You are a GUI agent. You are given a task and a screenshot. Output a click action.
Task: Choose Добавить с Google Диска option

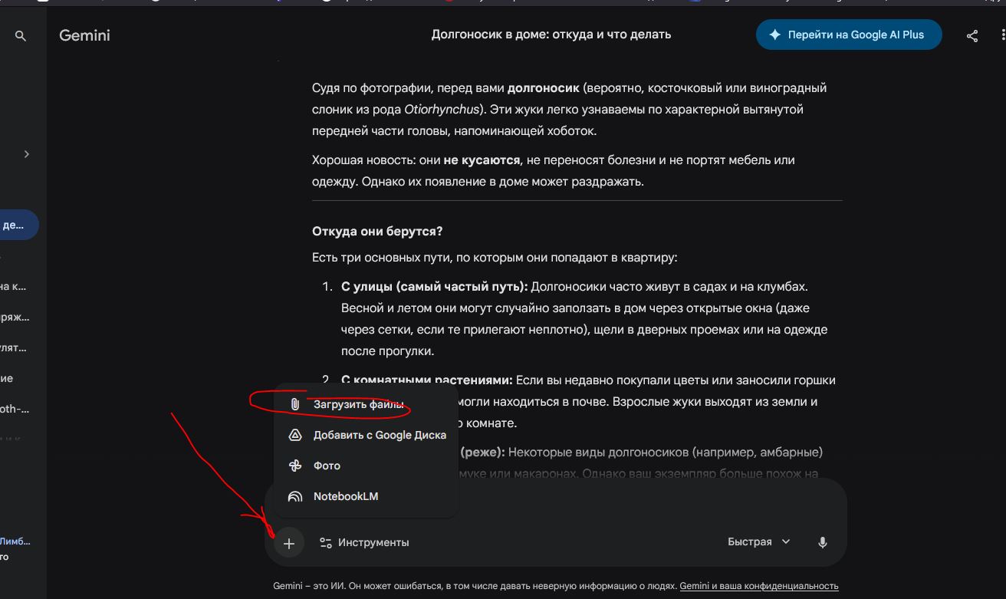(x=380, y=435)
